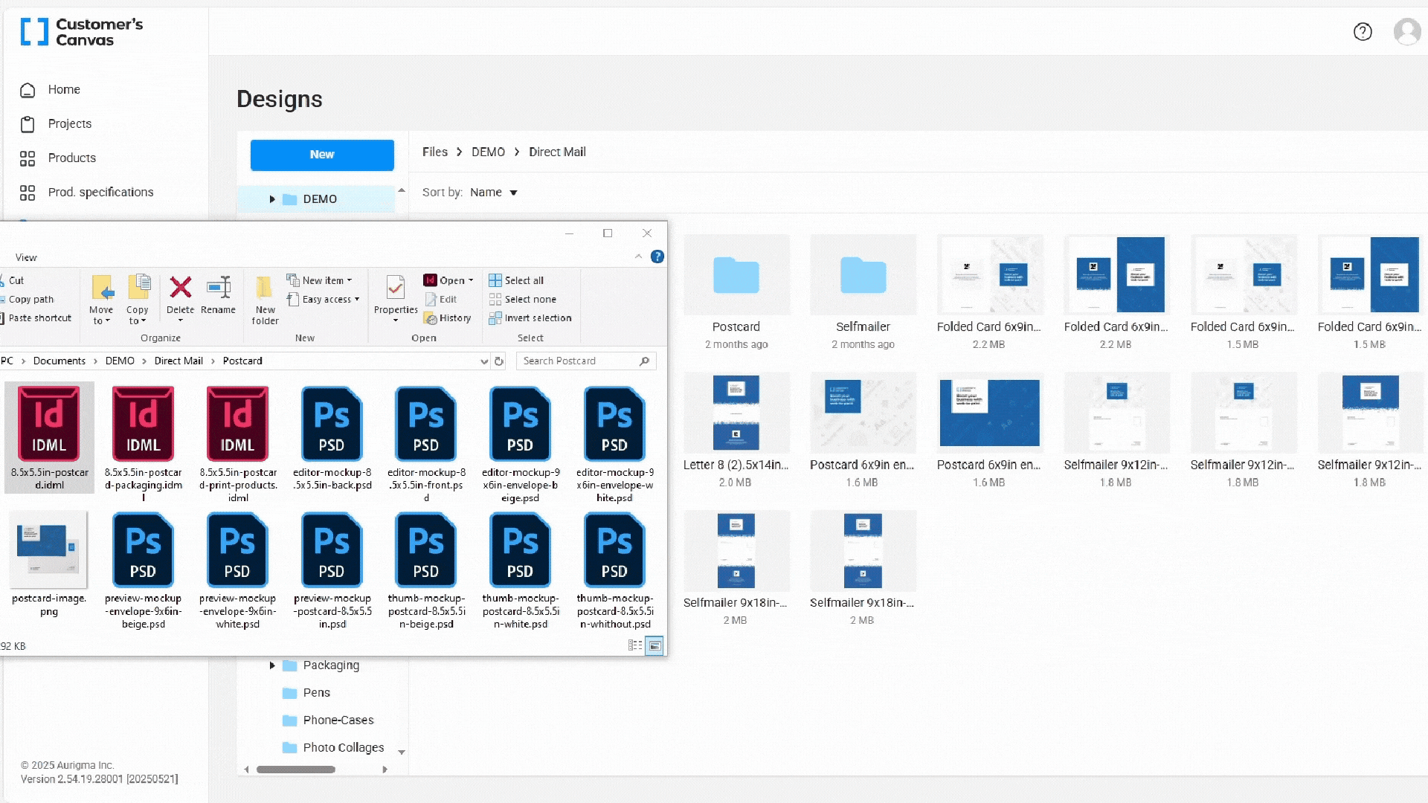Click the folder tree scroll-up arrow

(402, 191)
